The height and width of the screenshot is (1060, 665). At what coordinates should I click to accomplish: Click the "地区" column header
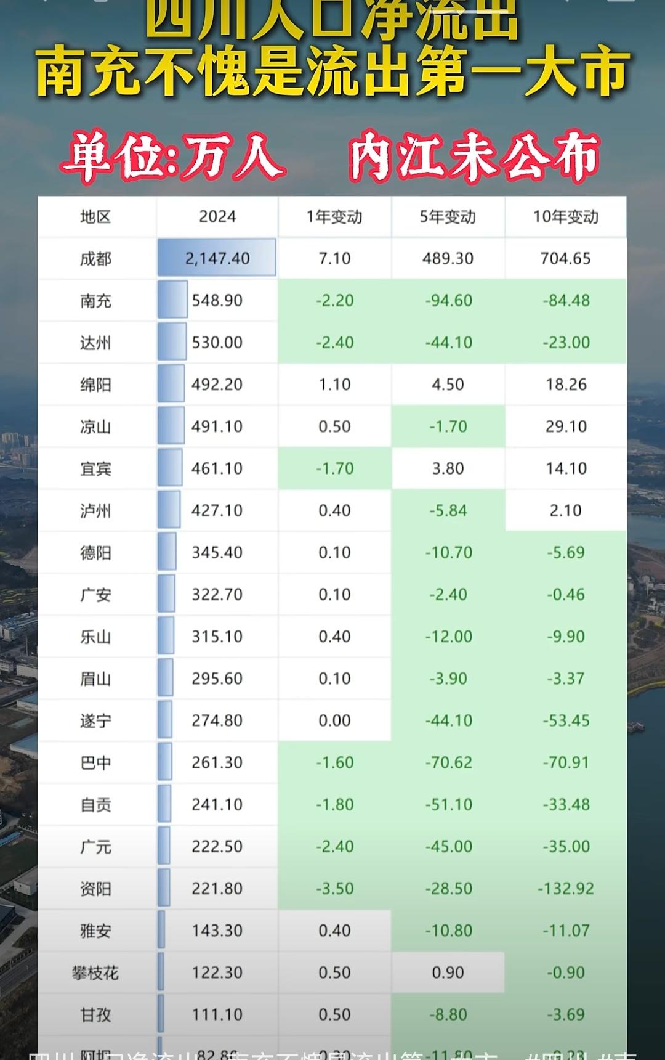95,217
